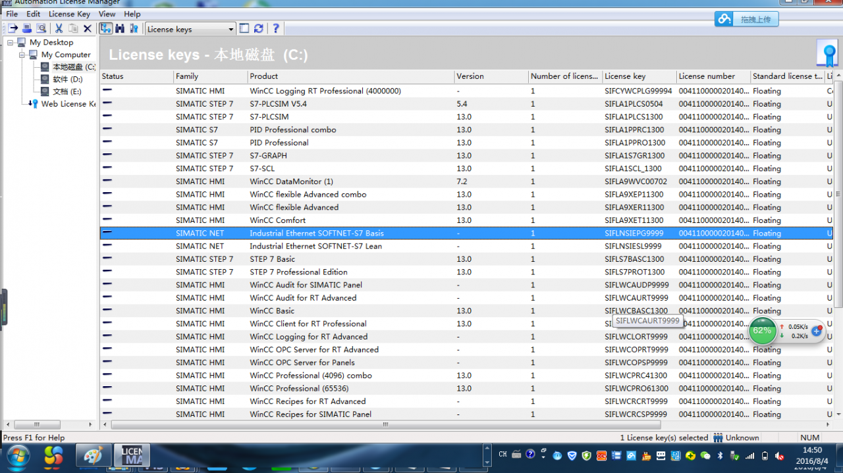Screen dimensions: 843x473
Task: Click the second toolbar icon with stacked computer
Action: [27, 28]
